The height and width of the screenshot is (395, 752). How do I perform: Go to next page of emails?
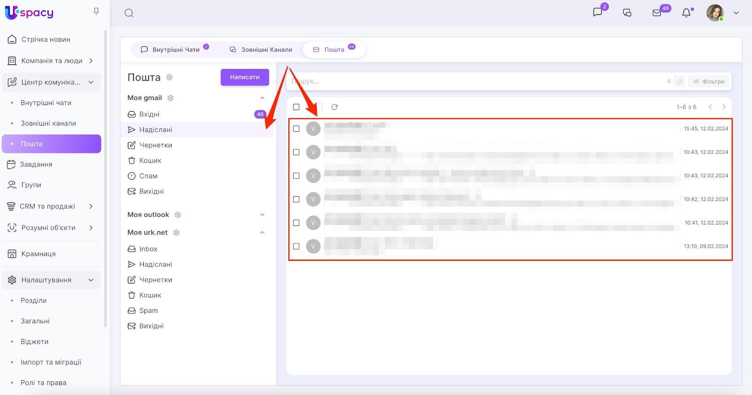pos(724,107)
